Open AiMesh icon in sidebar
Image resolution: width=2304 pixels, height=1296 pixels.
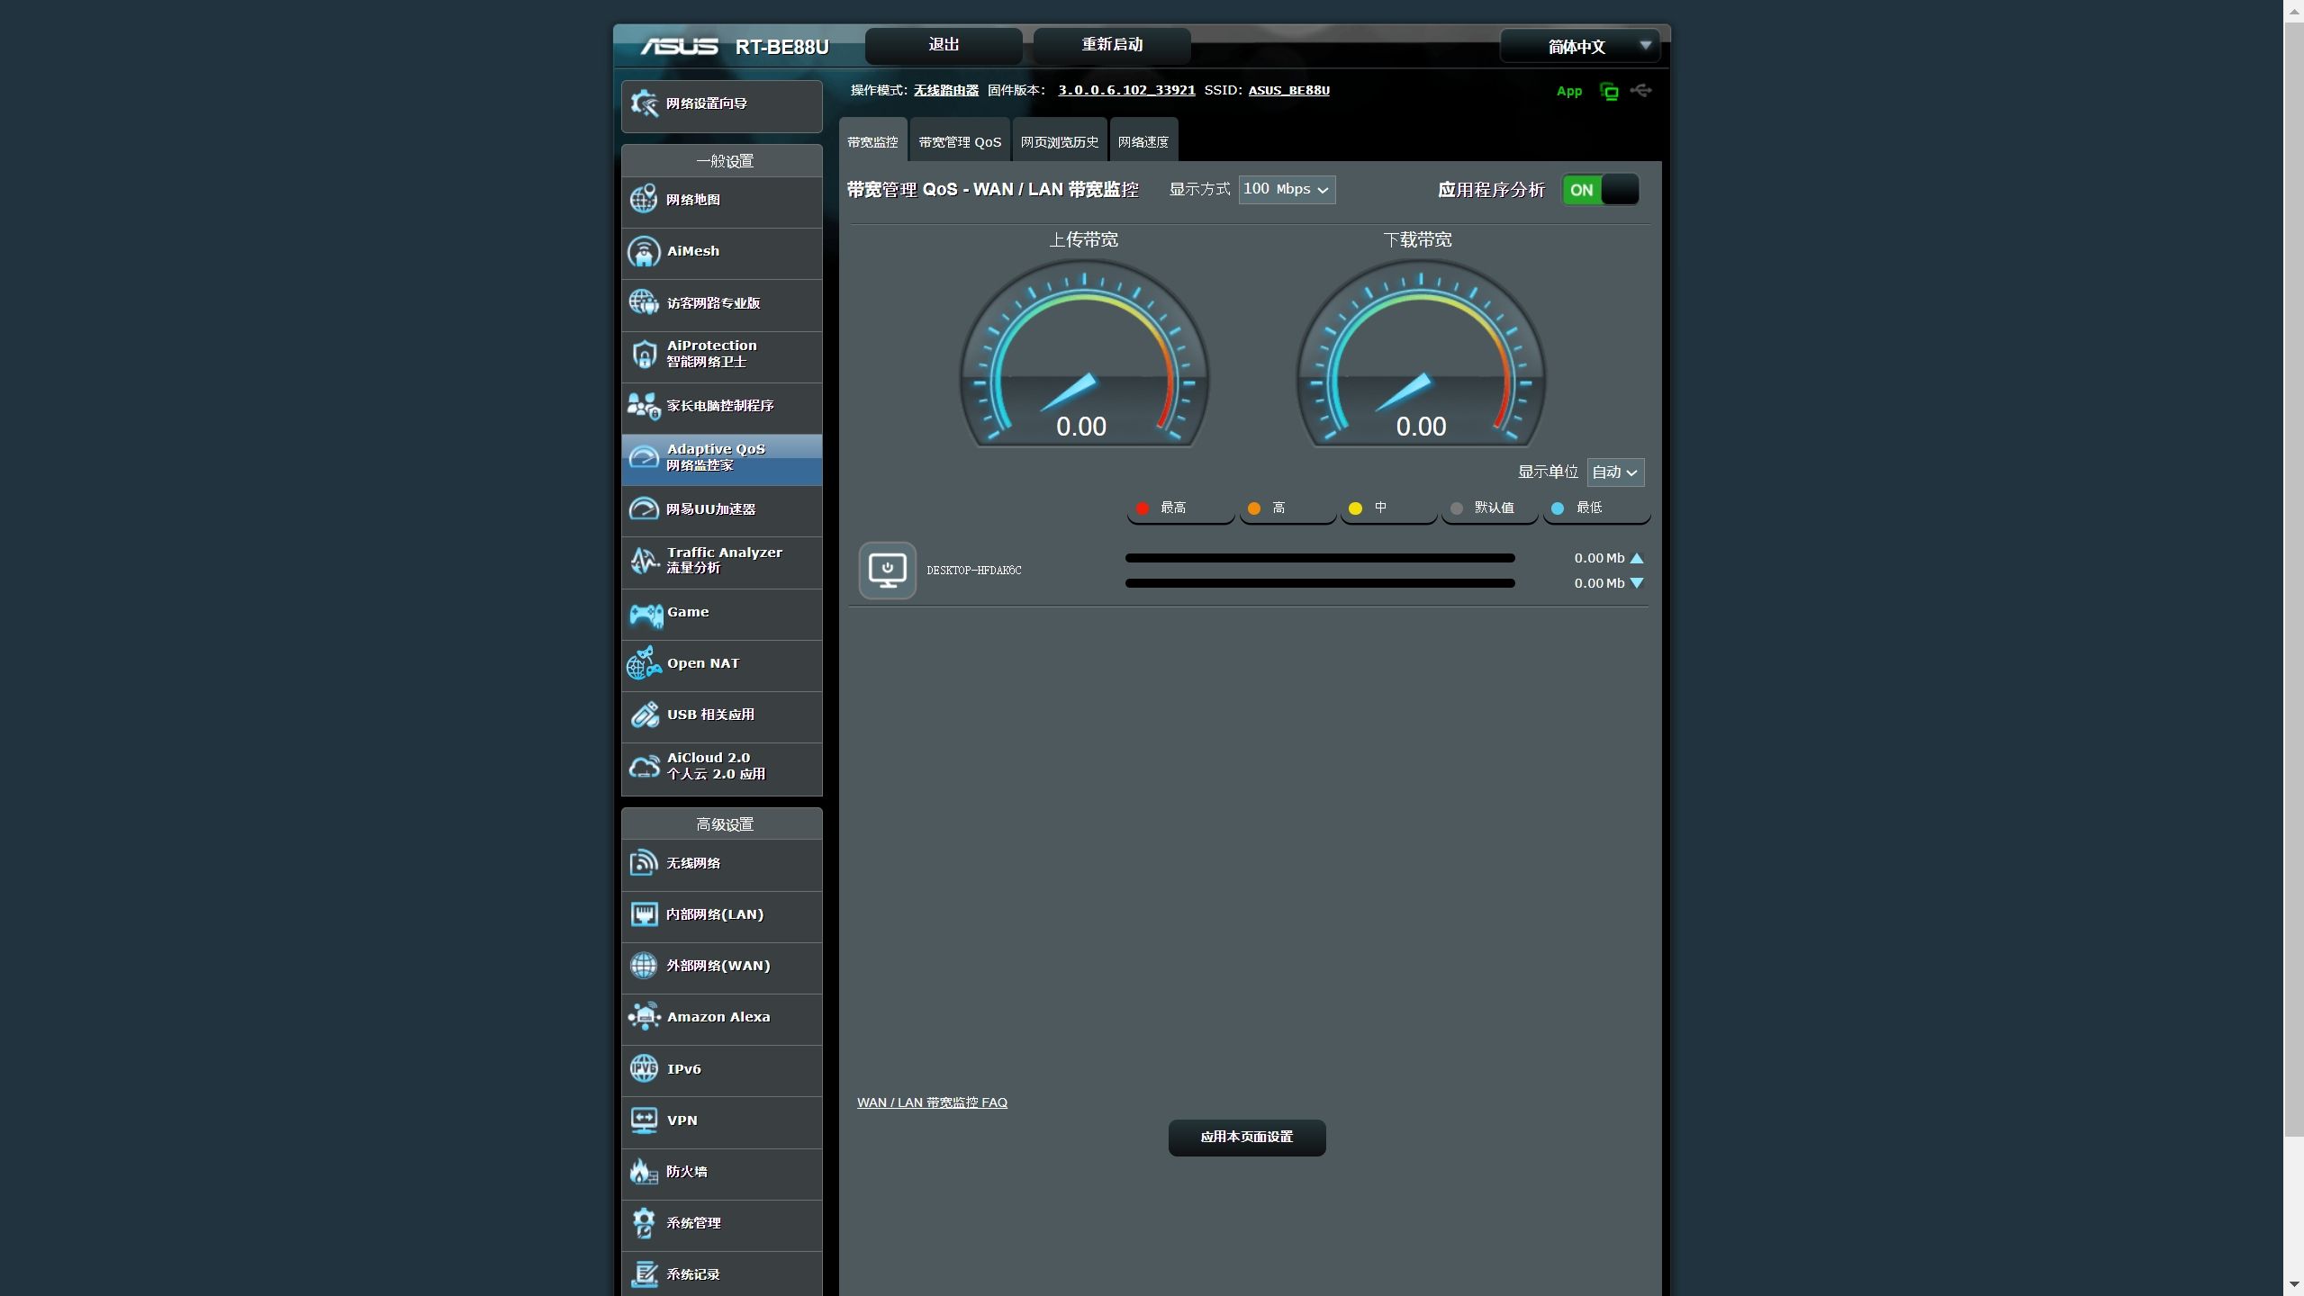pyautogui.click(x=644, y=252)
